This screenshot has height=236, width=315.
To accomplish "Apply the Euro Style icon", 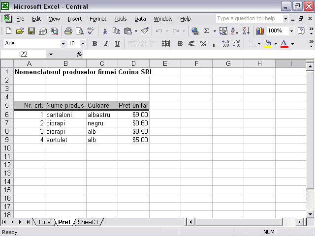I will (x=191, y=44).
